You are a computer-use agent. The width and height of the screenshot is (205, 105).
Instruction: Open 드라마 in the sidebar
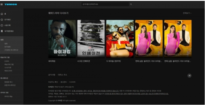[7, 61]
